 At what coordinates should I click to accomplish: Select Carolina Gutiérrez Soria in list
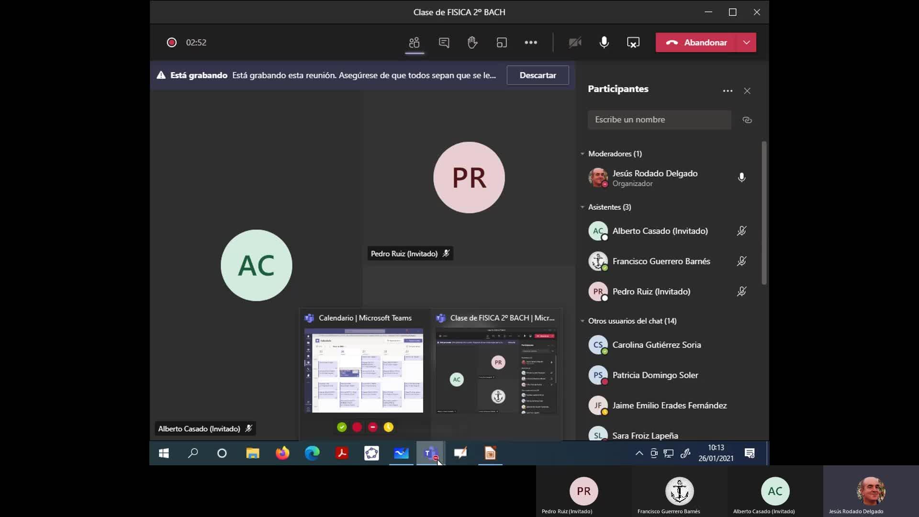pyautogui.click(x=656, y=345)
